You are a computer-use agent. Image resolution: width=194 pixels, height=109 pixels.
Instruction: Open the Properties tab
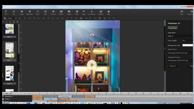pos(172,28)
